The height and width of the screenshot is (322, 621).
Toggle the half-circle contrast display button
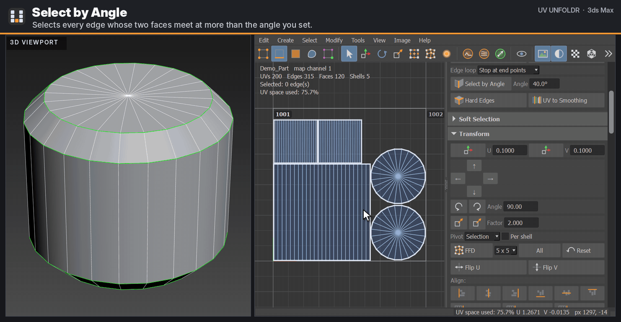(559, 54)
